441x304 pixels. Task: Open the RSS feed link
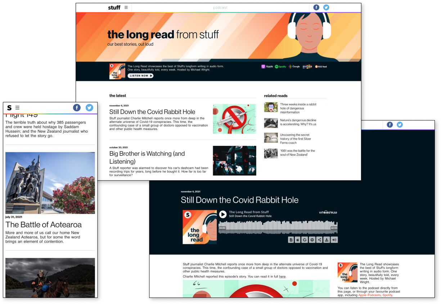tap(321, 66)
